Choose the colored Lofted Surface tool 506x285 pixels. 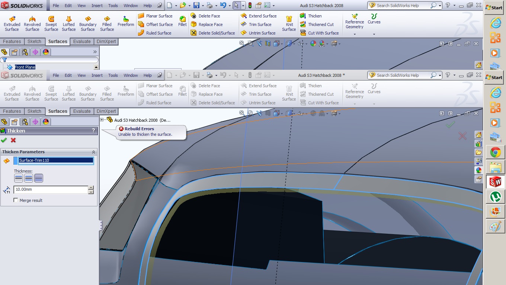(69, 24)
